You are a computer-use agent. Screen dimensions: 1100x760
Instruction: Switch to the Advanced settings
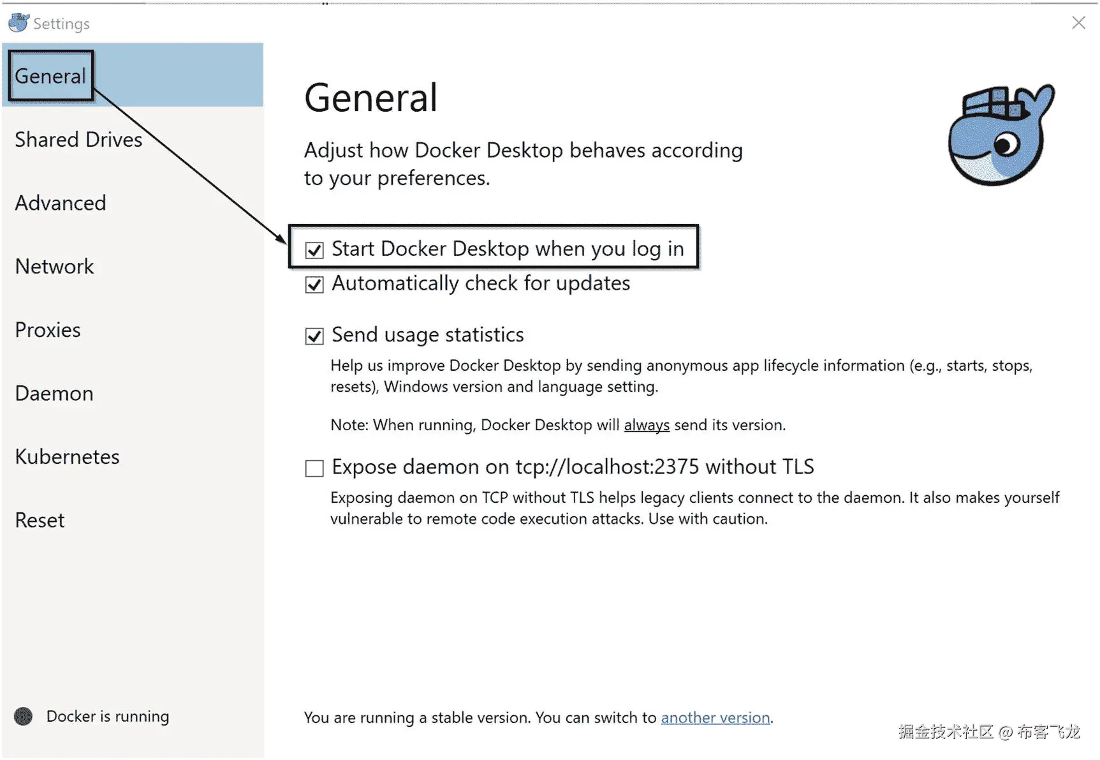61,203
